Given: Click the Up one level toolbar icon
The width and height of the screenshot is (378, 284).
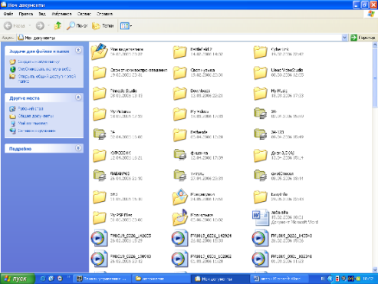Looking at the screenshot, I should tap(58, 25).
